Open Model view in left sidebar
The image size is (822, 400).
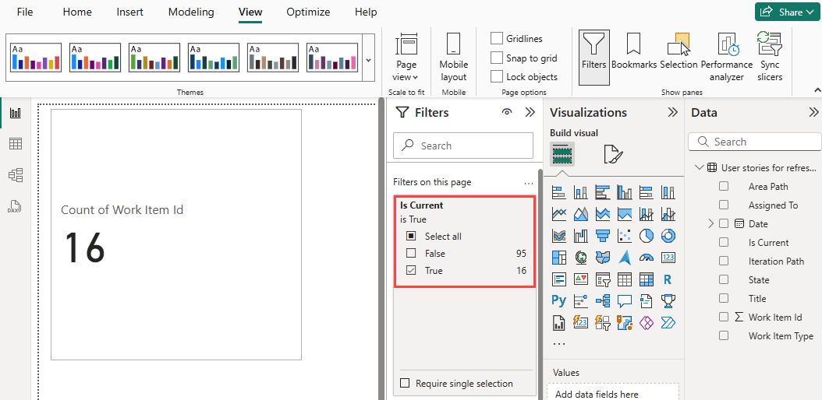tap(16, 174)
